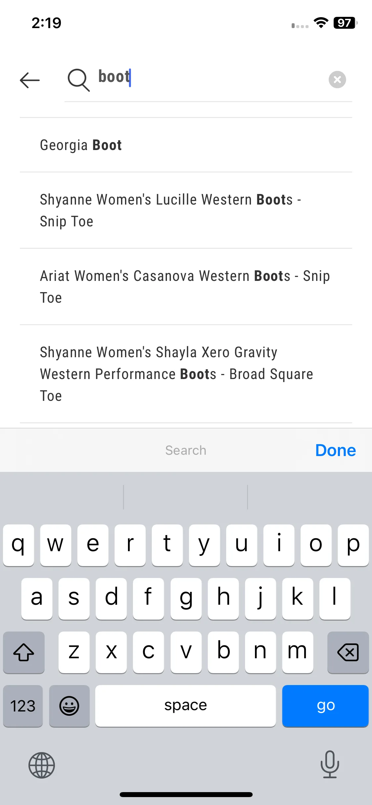Select the Shyanne Lucille Western Boots suggestion
The height and width of the screenshot is (805, 372).
point(186,211)
